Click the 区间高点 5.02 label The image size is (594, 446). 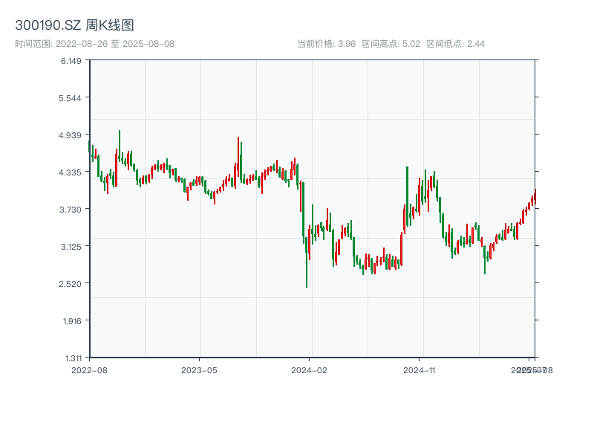[391, 44]
